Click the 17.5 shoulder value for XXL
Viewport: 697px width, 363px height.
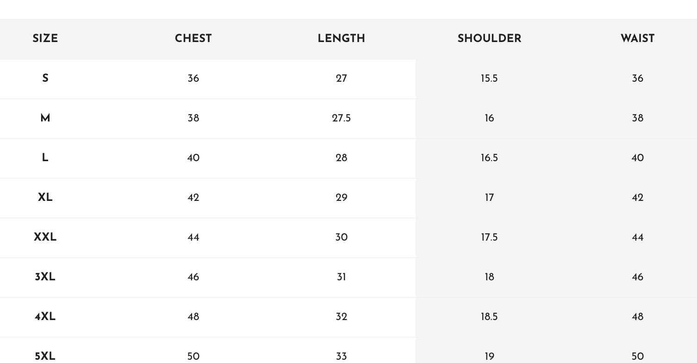pos(489,237)
